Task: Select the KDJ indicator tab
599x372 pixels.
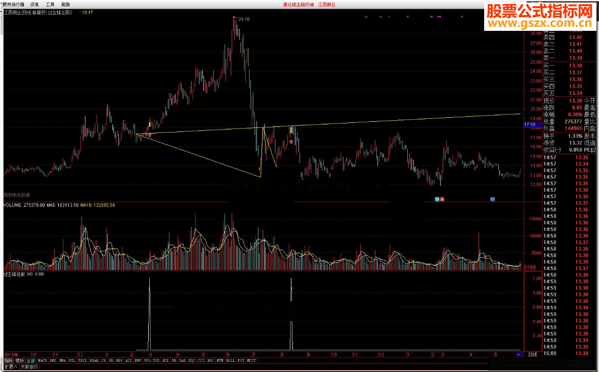Action: 191,360
